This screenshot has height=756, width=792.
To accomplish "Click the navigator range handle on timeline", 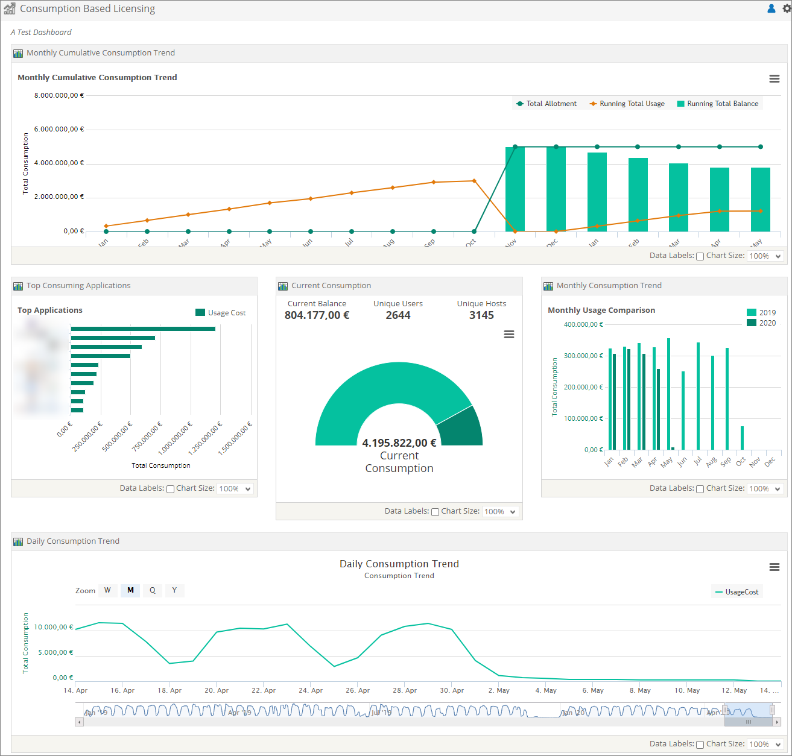I will click(725, 710).
